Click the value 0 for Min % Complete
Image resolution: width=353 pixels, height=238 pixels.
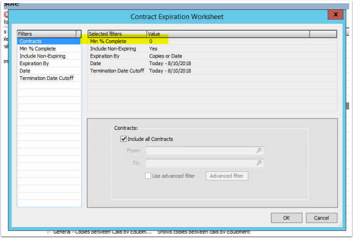[150, 41]
